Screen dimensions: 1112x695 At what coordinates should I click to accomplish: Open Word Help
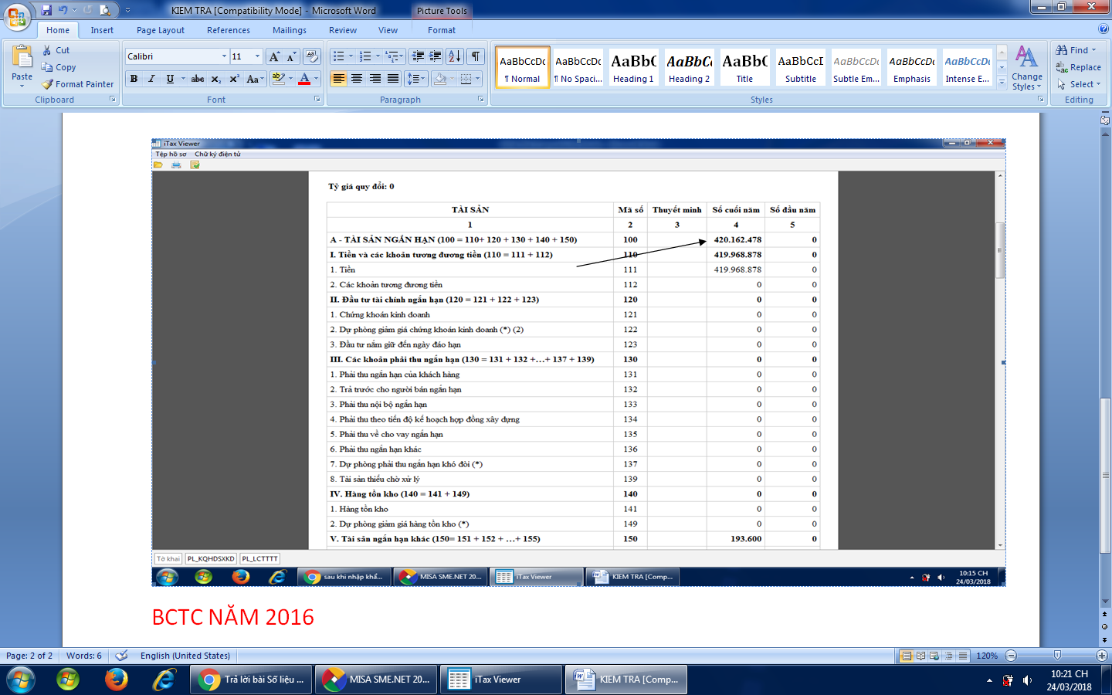pos(1104,29)
